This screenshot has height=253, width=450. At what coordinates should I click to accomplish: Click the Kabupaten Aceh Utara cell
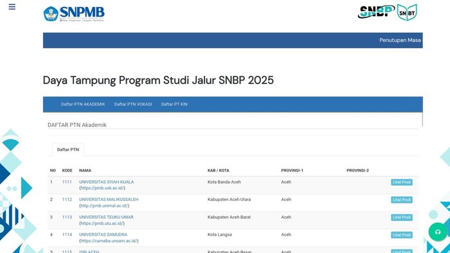[229, 200]
